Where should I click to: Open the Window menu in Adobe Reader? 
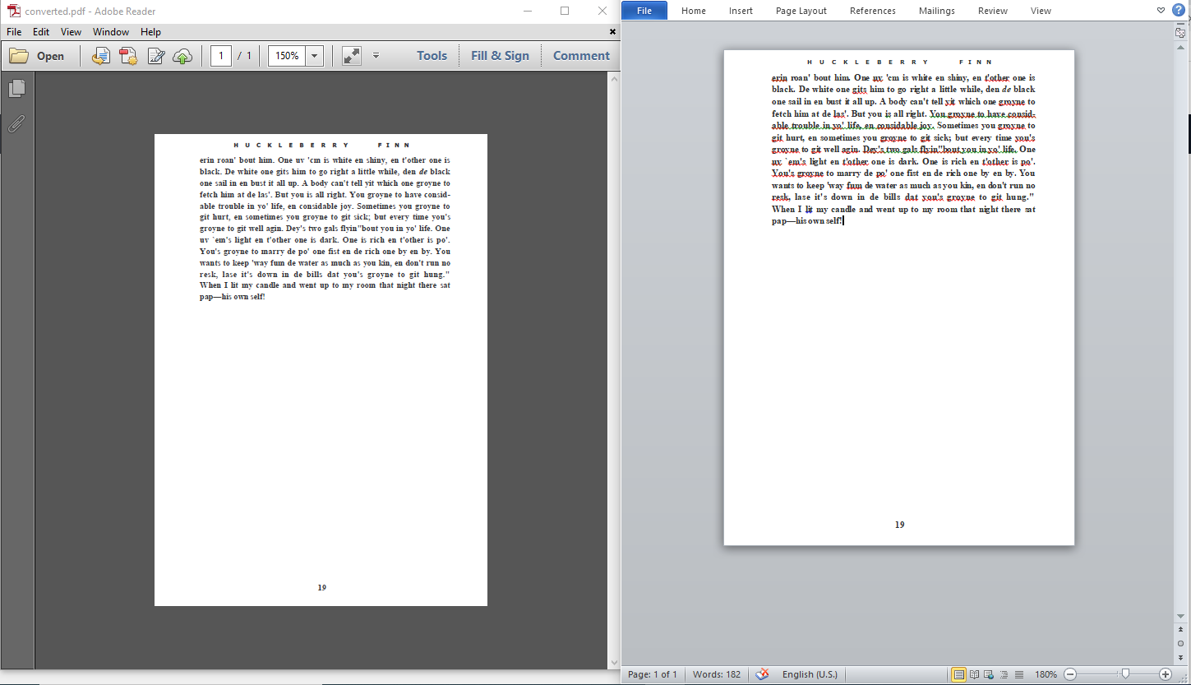111,32
